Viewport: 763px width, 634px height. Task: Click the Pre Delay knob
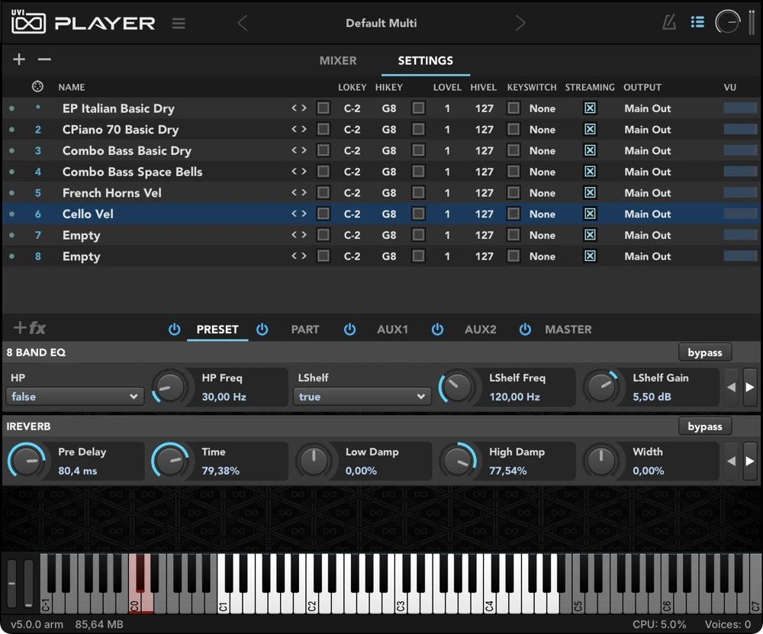pyautogui.click(x=26, y=461)
